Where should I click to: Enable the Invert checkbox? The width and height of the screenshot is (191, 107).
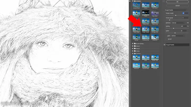167,39
